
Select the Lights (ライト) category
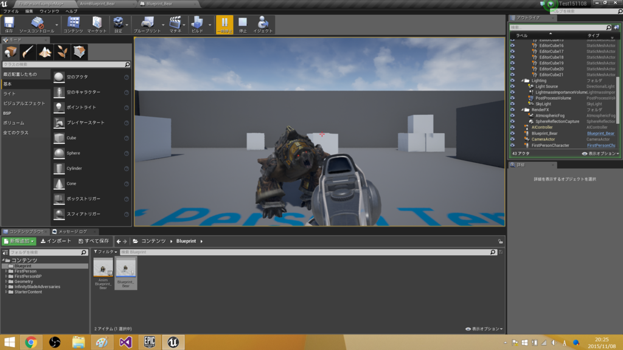pos(10,94)
